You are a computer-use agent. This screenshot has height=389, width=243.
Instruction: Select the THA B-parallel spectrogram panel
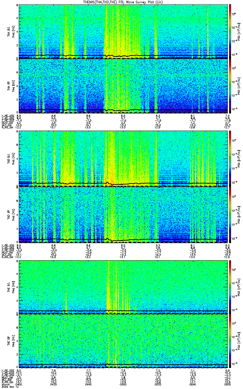pyautogui.click(x=123, y=86)
